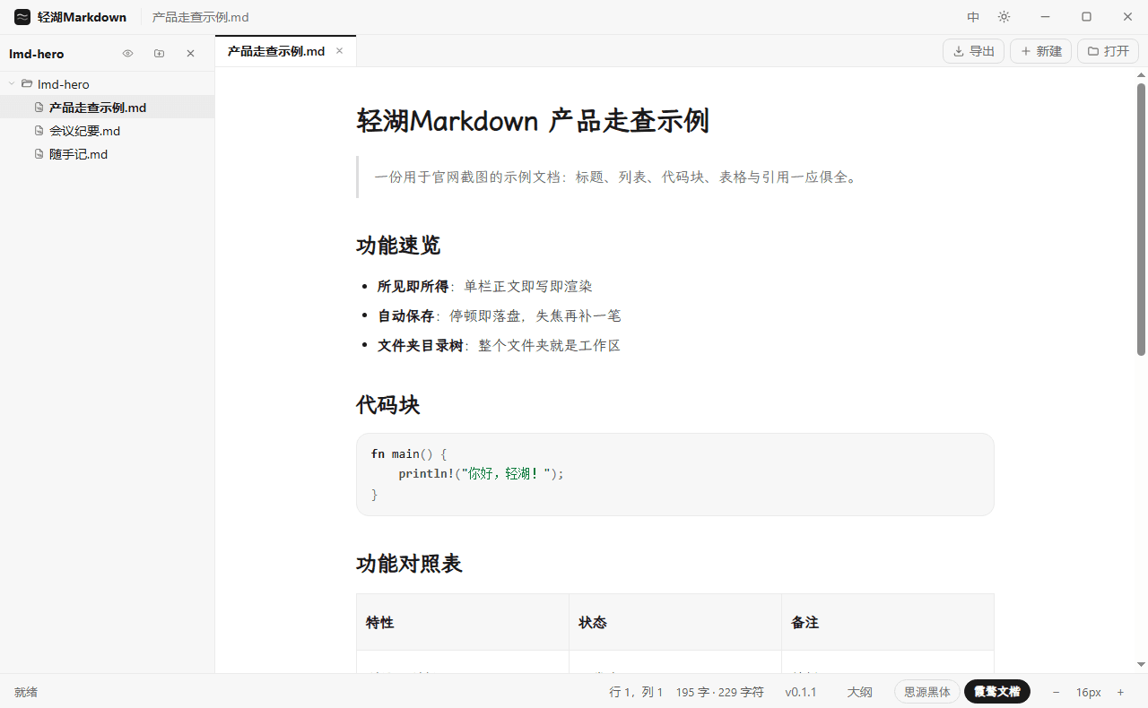Click the file icon of 随手记.md

pyautogui.click(x=39, y=154)
